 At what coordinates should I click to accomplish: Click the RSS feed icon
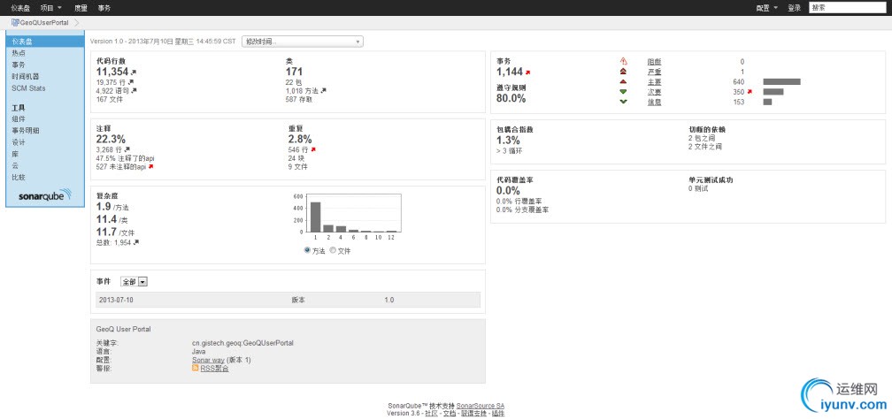tap(195, 369)
